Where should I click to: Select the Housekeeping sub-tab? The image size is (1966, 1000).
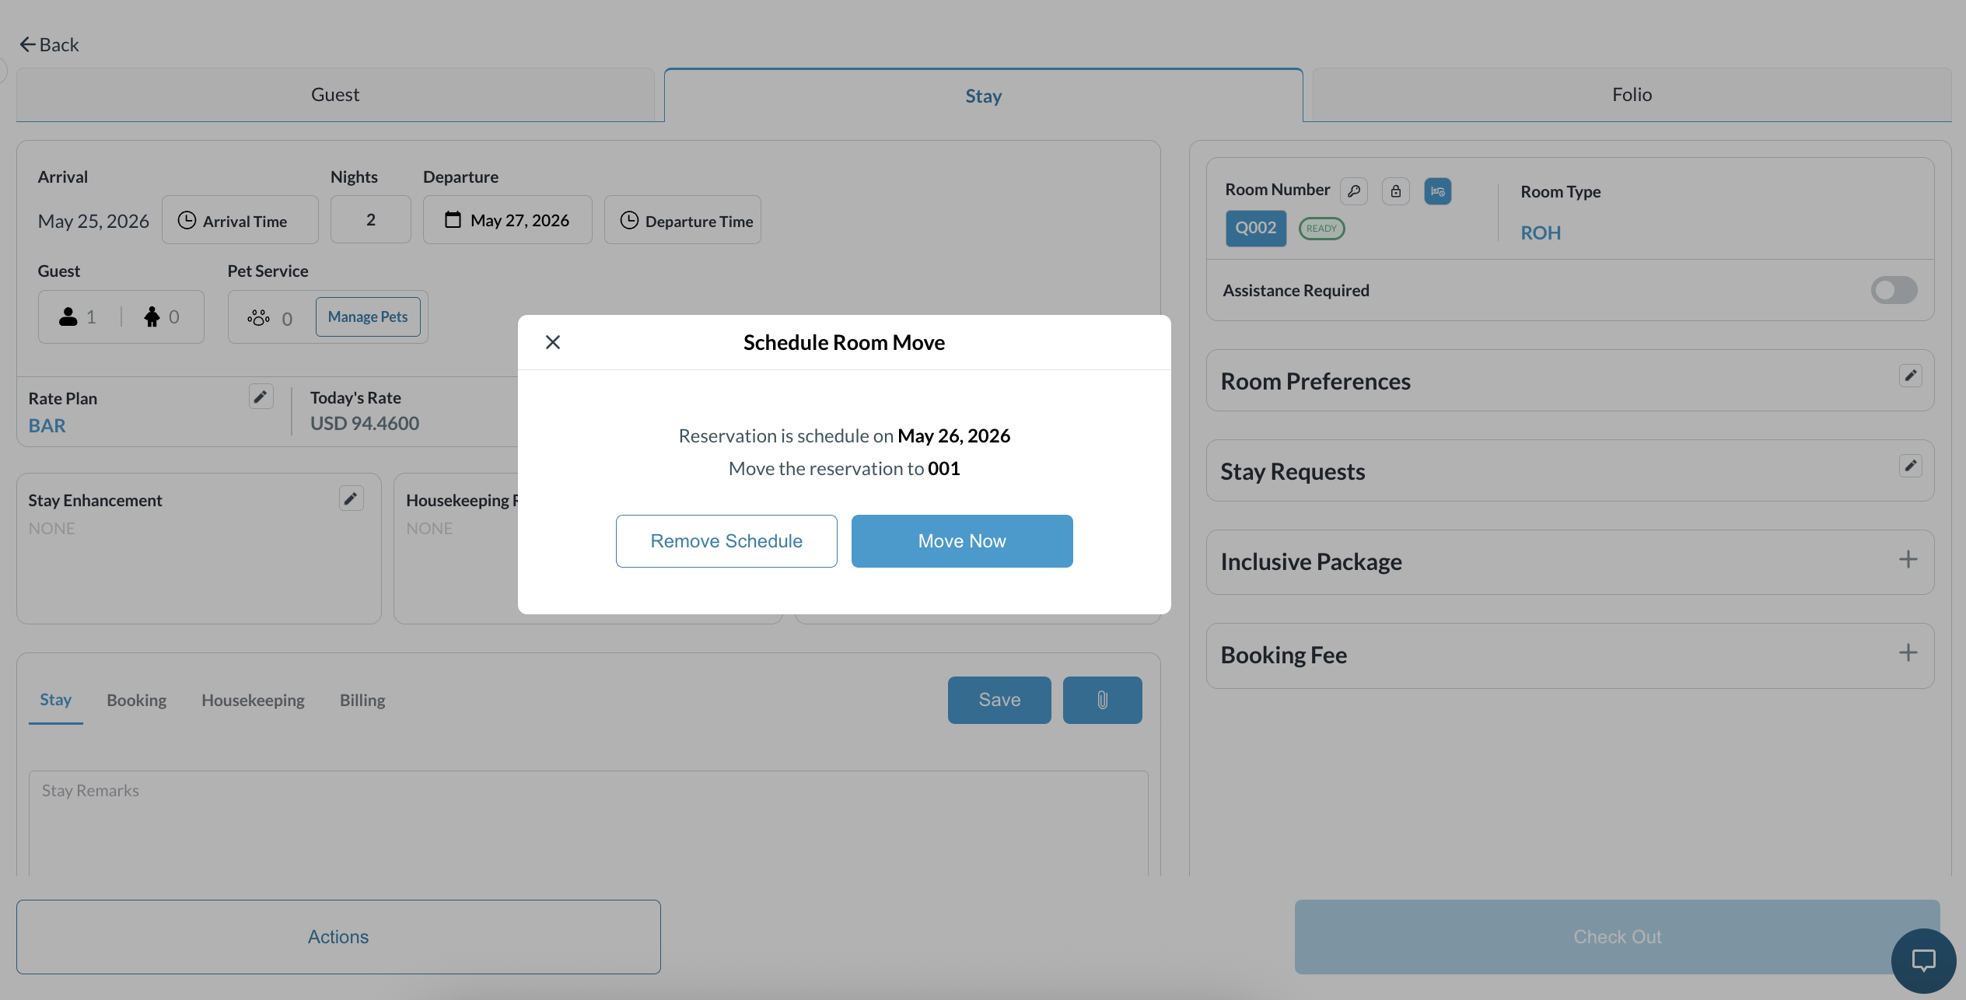[x=253, y=700]
